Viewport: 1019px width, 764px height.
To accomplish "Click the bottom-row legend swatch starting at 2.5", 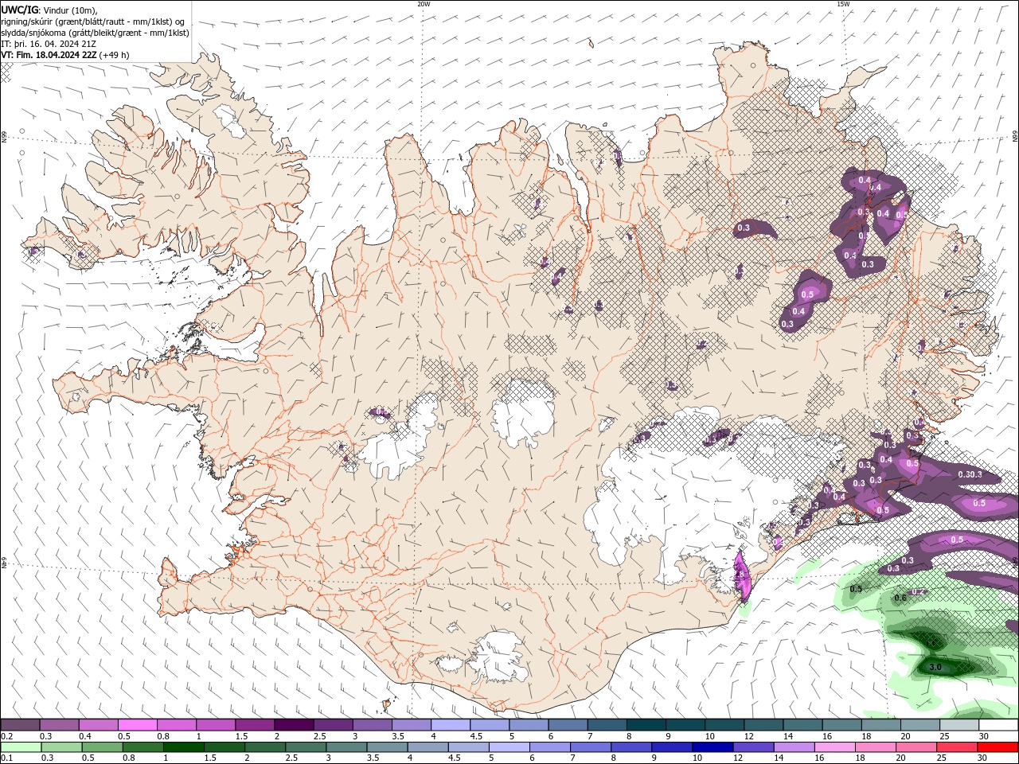I will (x=306, y=747).
